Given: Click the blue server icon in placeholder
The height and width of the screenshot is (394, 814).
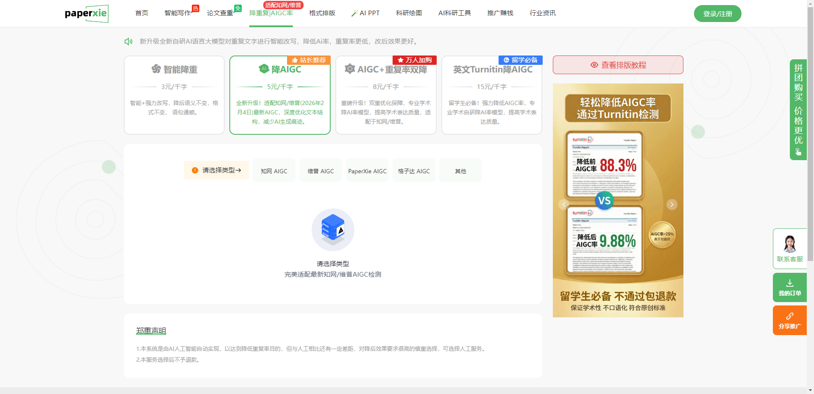Looking at the screenshot, I should coord(333,229).
